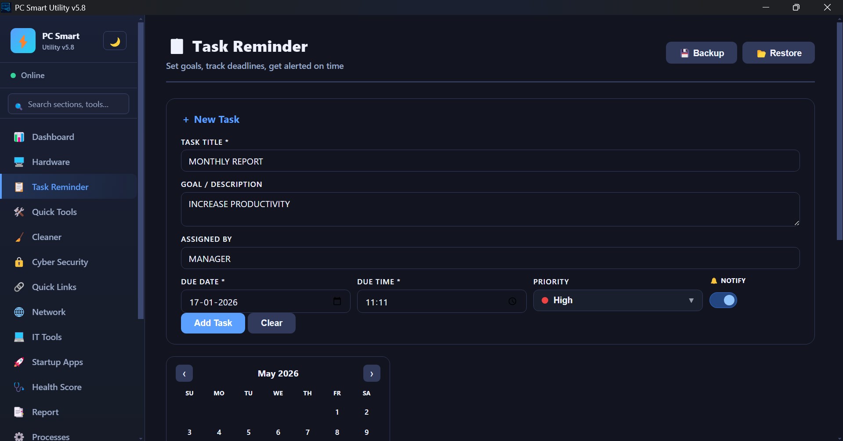Click the search magnifier icon
Viewport: 843px width, 441px height.
click(18, 106)
